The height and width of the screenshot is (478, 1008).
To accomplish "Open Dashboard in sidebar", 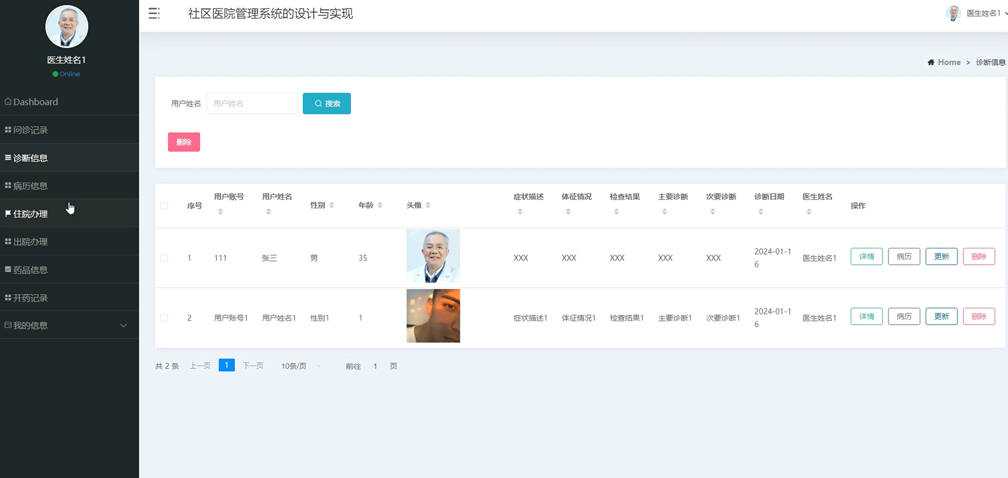I will (69, 102).
